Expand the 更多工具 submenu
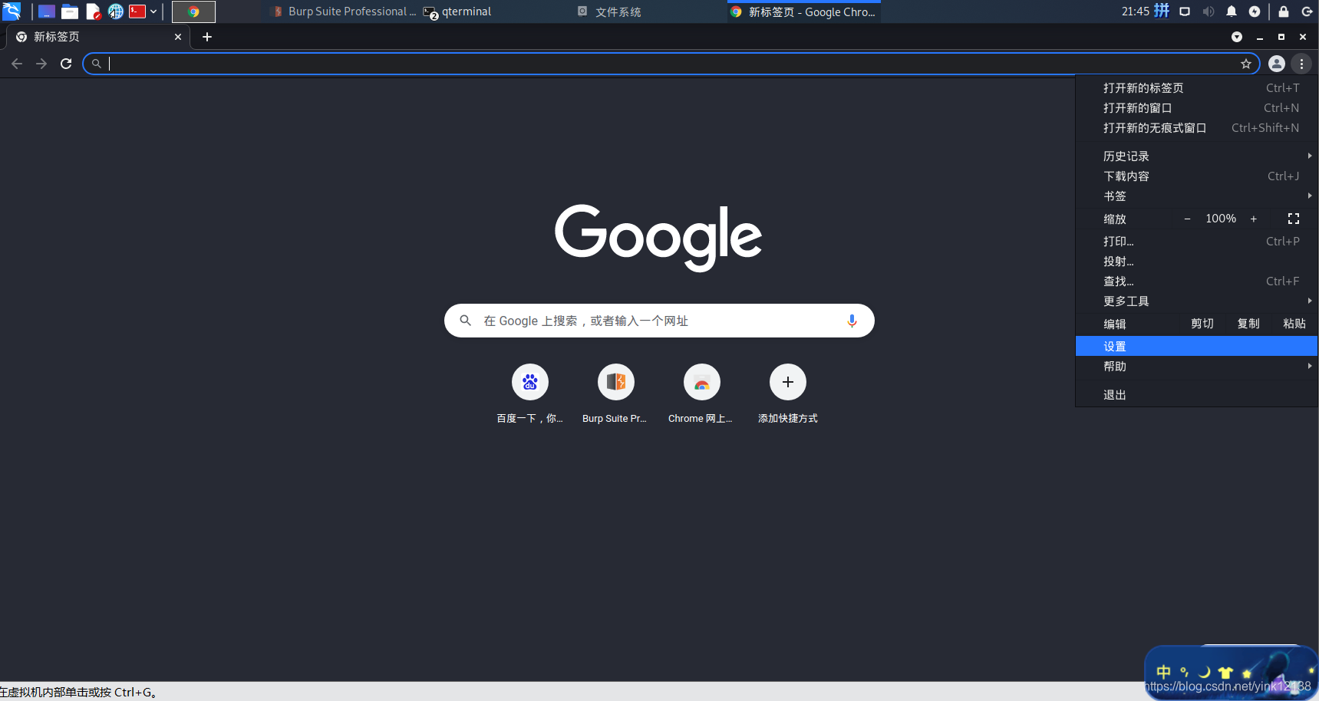1319x701 pixels. point(1197,301)
